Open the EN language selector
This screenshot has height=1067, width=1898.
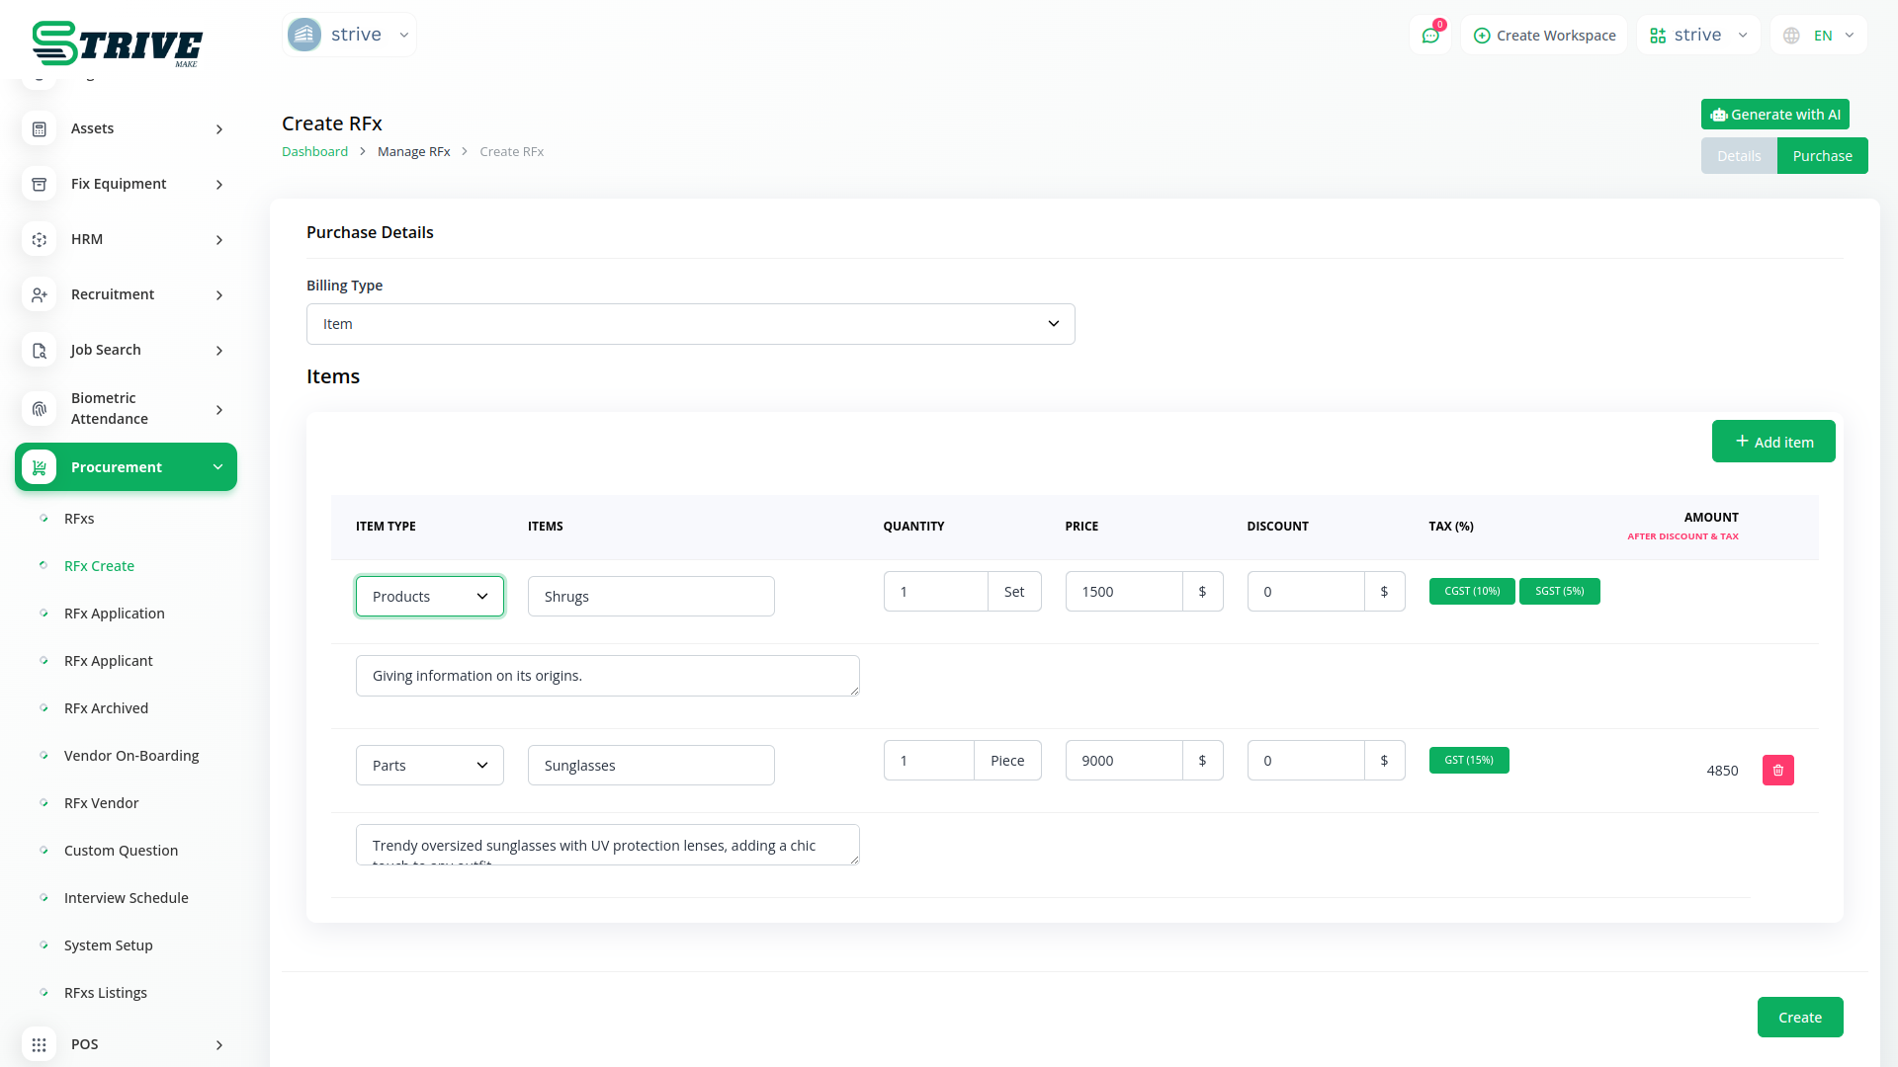1819,36
